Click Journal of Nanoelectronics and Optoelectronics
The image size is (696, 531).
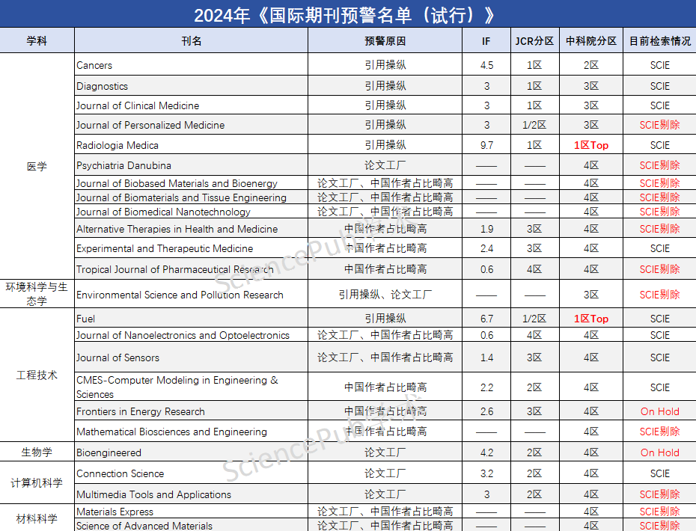coord(183,335)
